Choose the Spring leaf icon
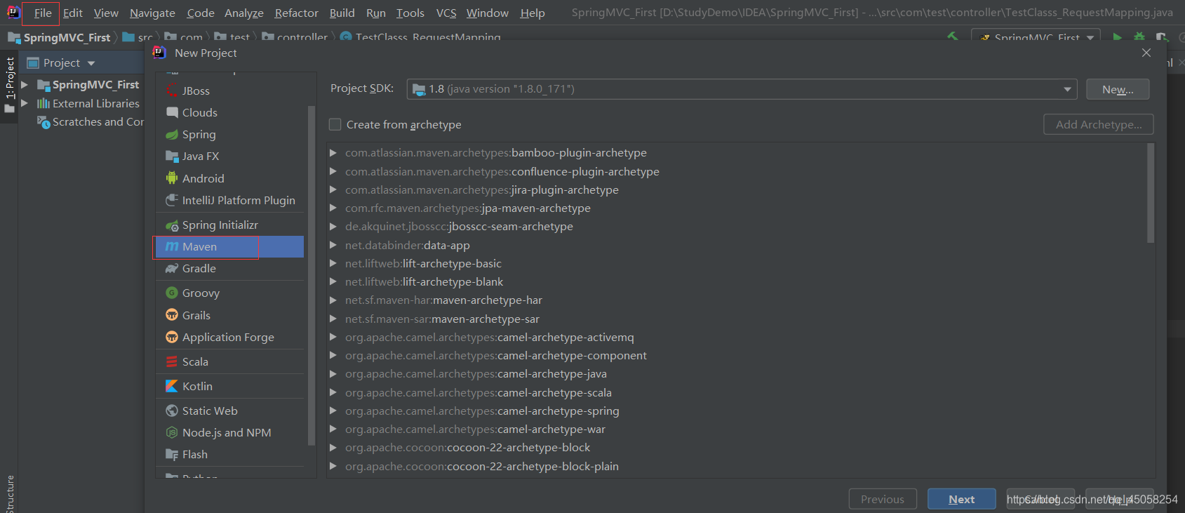This screenshot has width=1185, height=513. coord(172,134)
